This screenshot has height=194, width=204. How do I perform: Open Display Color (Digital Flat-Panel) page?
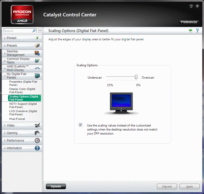click(x=22, y=90)
